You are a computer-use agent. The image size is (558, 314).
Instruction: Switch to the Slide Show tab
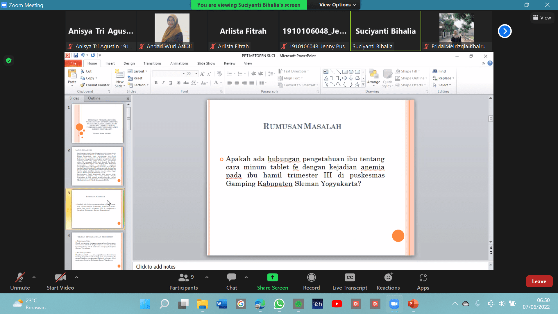[206, 63]
